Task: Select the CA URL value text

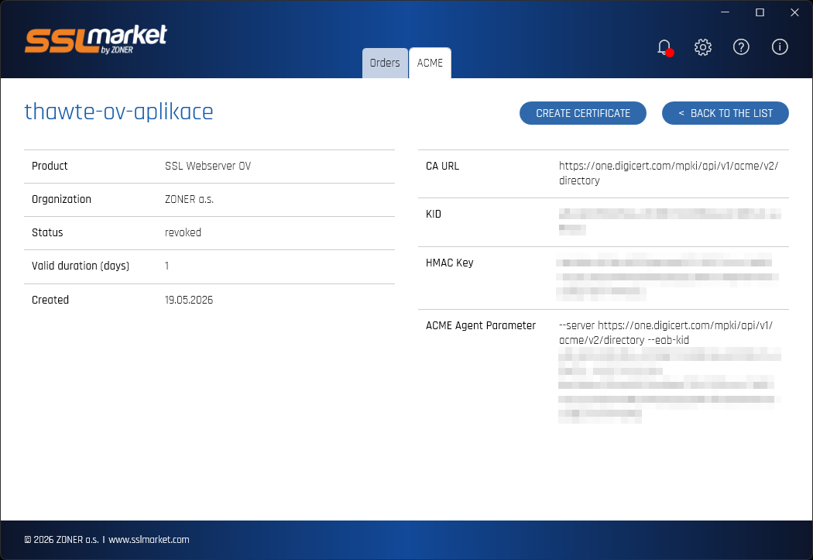Action: point(668,173)
